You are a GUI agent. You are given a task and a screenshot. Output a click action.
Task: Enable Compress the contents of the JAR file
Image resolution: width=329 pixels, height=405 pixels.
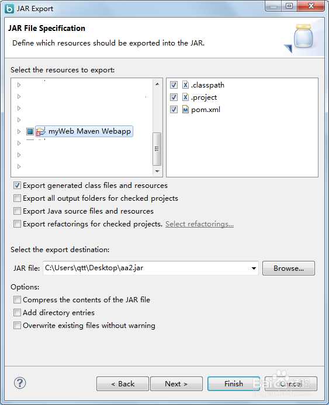click(x=17, y=299)
